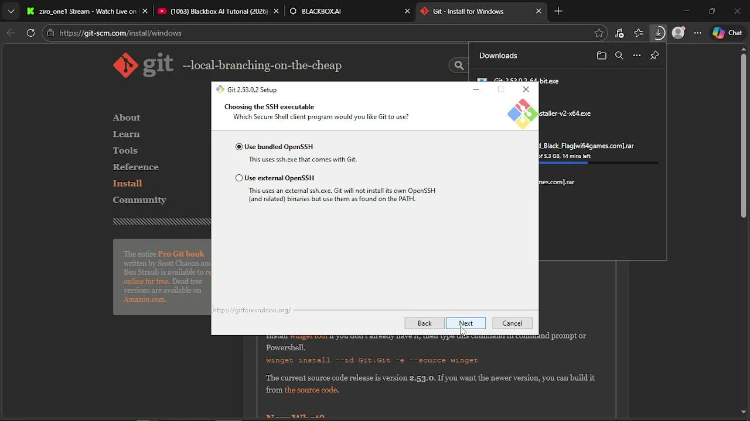
Task: Pin the Downloads panel
Action: point(654,56)
